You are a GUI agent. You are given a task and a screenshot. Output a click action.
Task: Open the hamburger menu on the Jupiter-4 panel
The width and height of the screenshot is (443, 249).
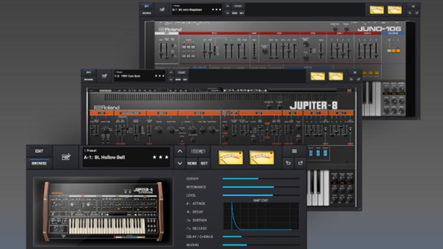pyautogui.click(x=294, y=151)
